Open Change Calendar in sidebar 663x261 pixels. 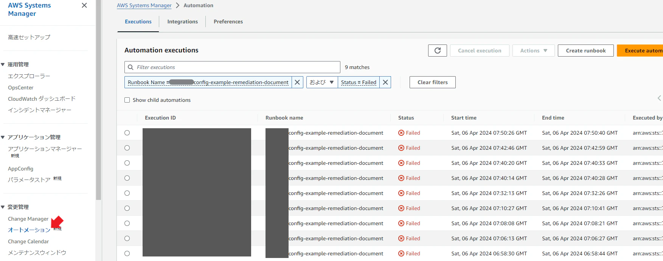pos(28,241)
